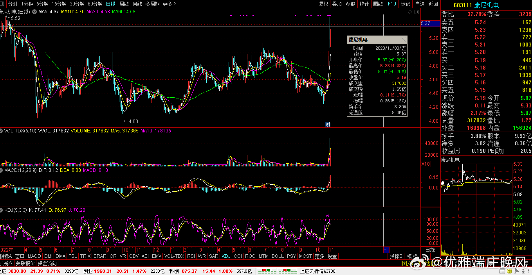The image size is (532, 275).
Task: Select the TRIX indicator tab
Action: coord(85,256)
